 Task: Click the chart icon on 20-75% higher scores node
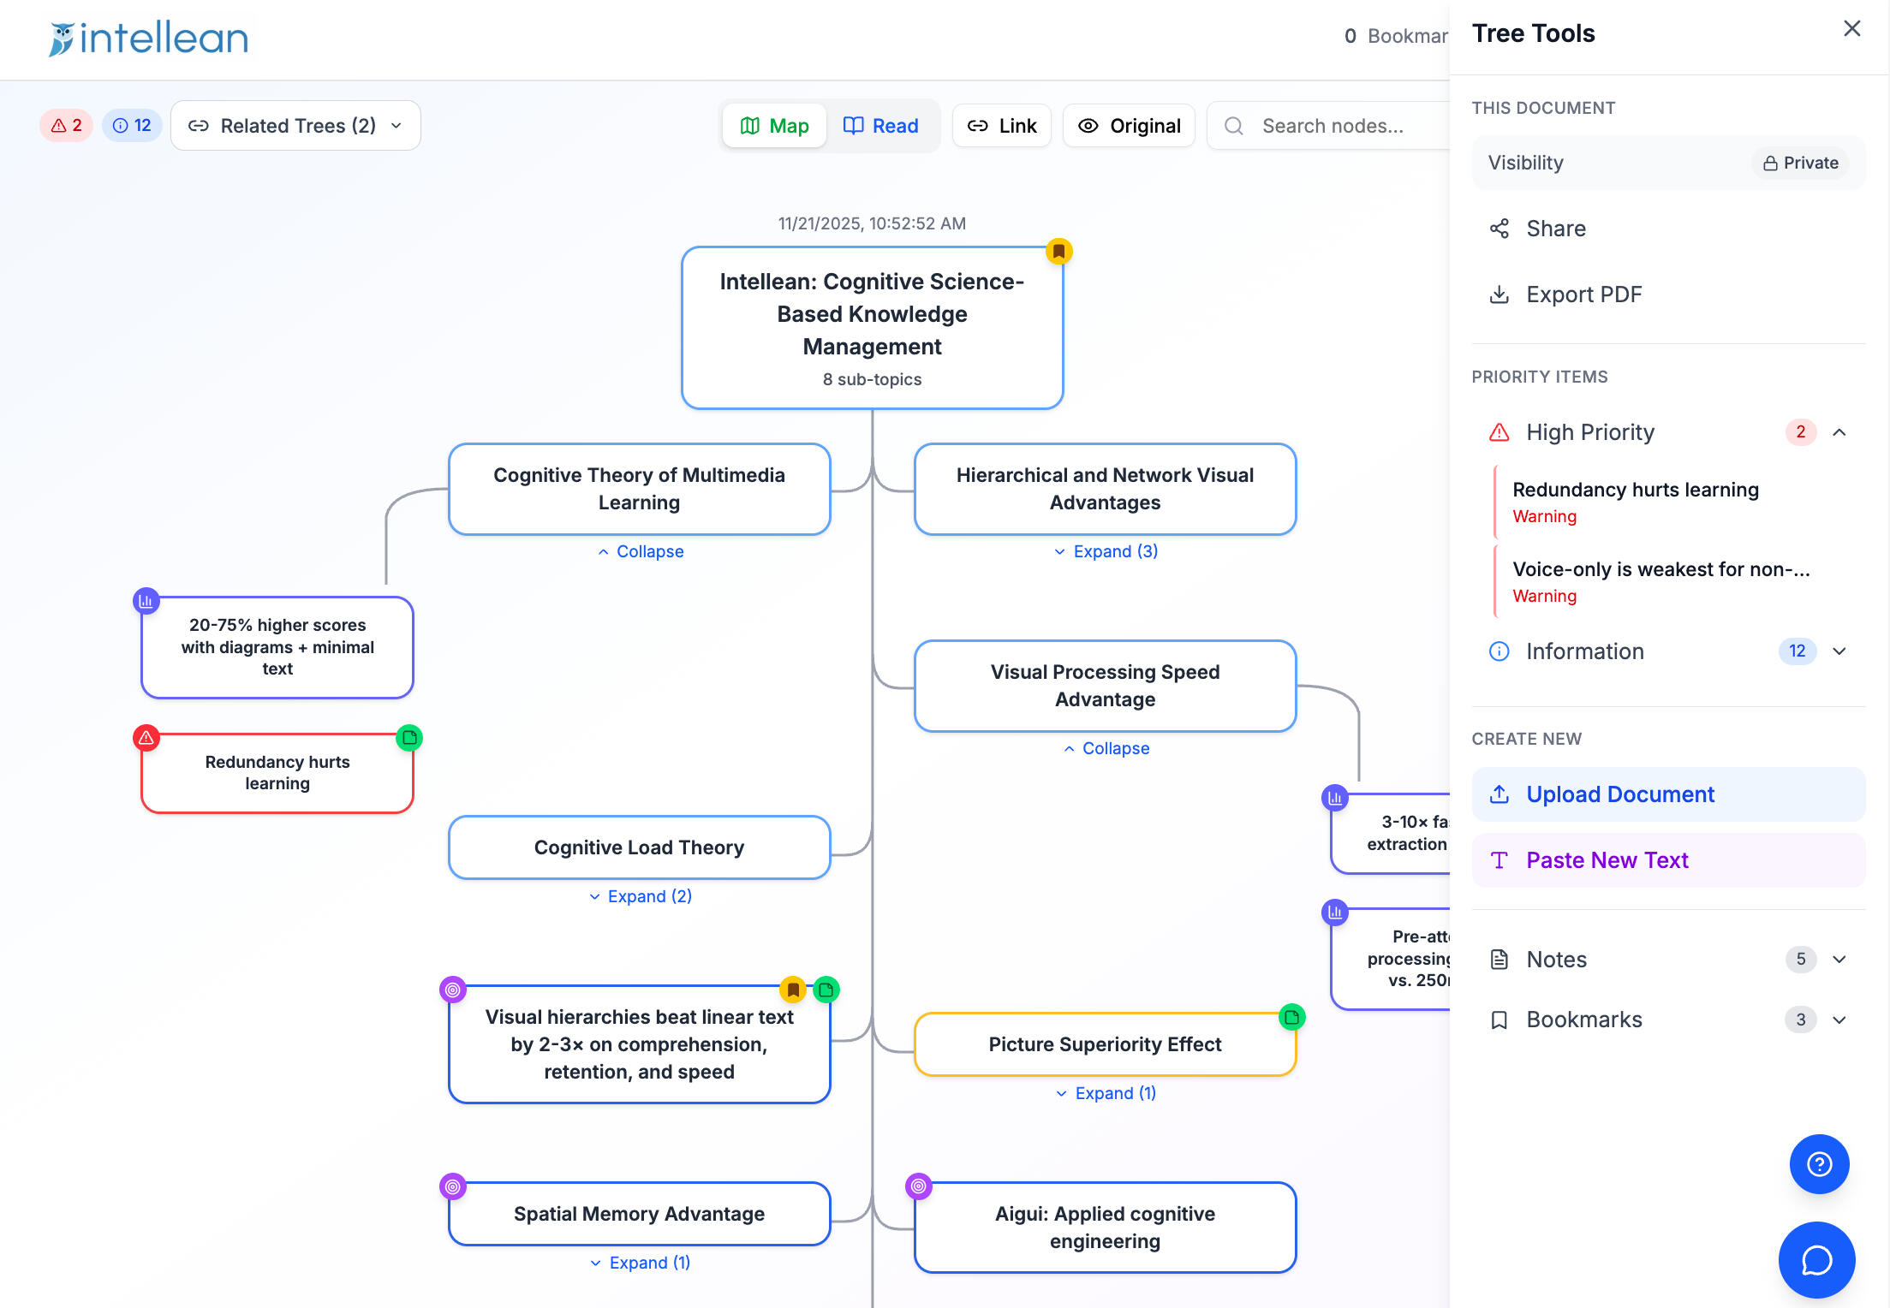point(146,601)
